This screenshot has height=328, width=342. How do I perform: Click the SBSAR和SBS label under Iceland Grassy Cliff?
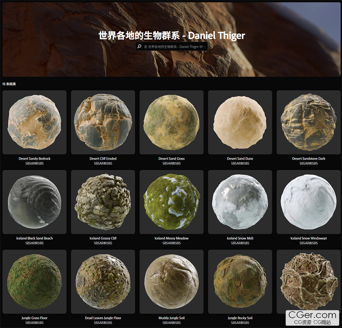[x=103, y=243]
